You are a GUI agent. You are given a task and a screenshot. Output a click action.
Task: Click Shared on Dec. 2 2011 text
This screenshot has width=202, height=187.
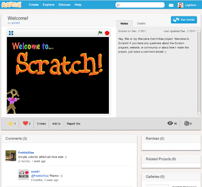pos(132,31)
